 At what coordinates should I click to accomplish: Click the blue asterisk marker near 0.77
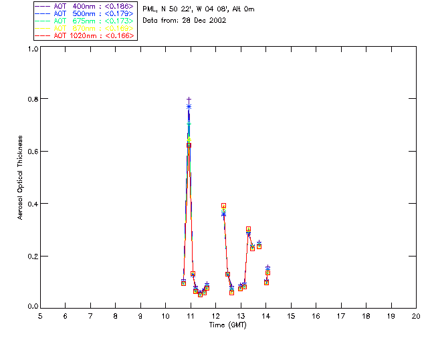(x=189, y=107)
